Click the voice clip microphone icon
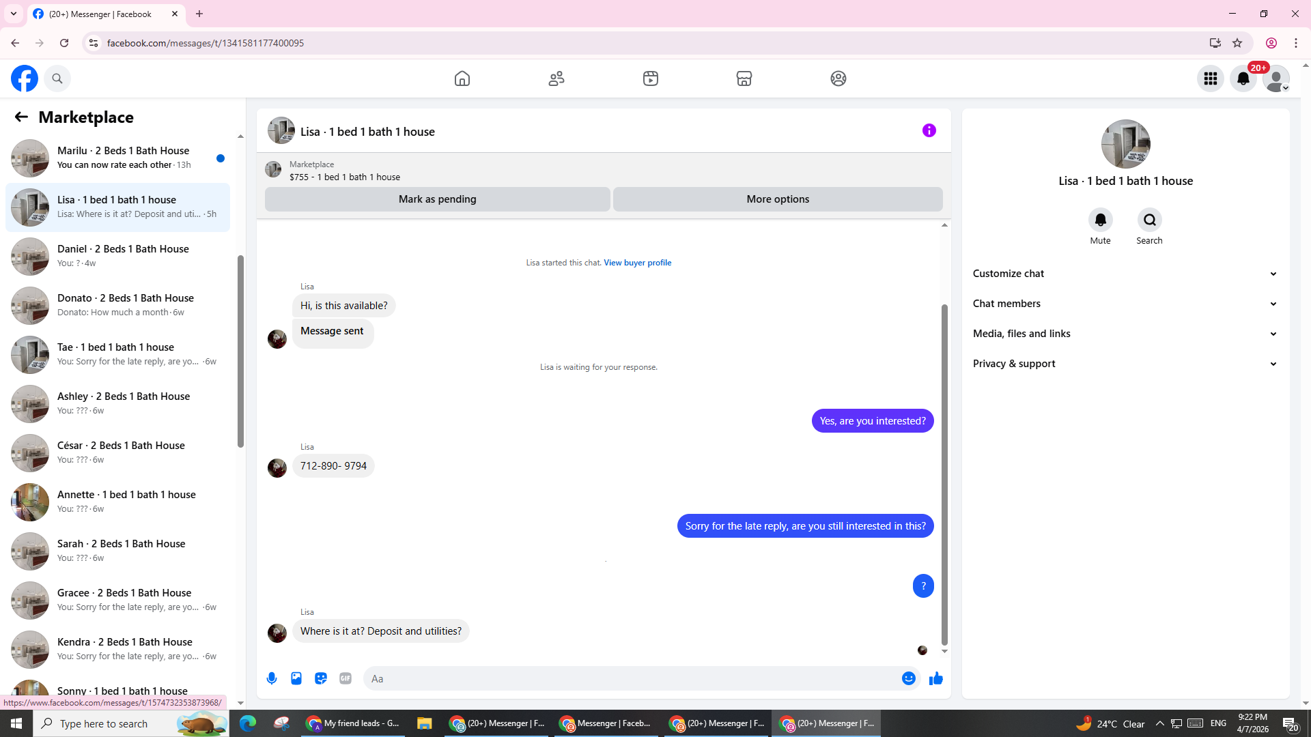Viewport: 1311px width, 737px height. pyautogui.click(x=272, y=678)
